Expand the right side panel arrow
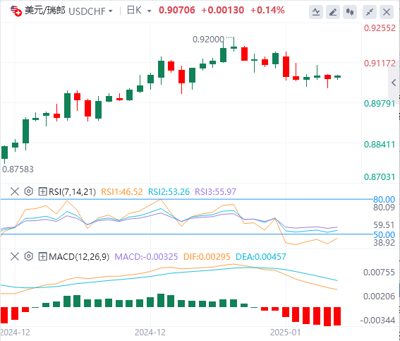 [x=394, y=83]
